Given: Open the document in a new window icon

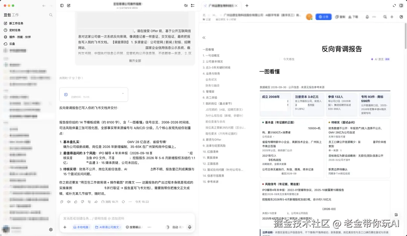Looking at the screenshot, I should tap(401, 17).
